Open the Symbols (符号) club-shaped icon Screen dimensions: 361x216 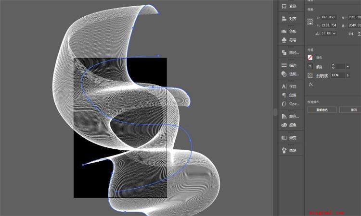pyautogui.click(x=284, y=40)
